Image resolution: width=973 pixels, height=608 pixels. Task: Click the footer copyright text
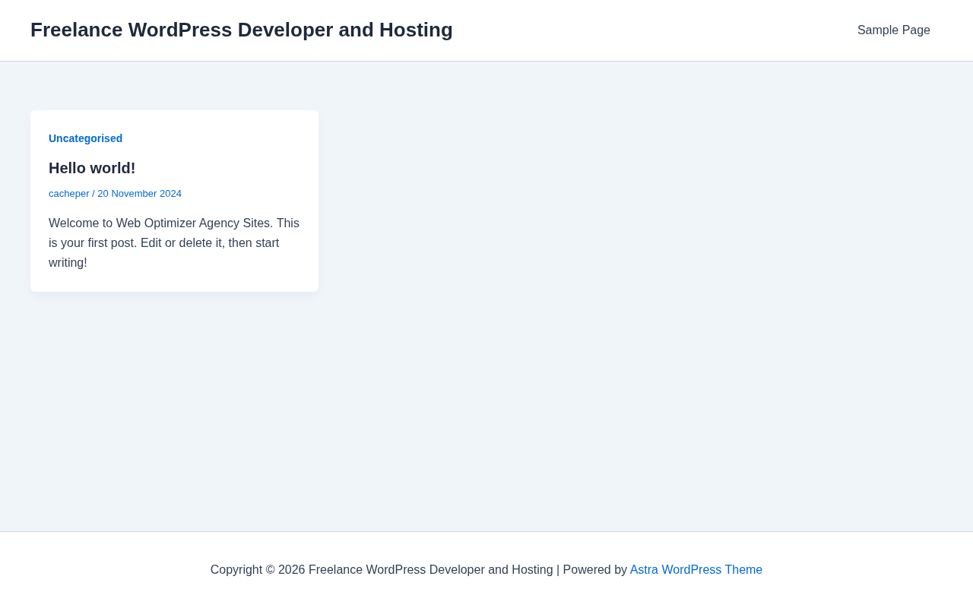pyautogui.click(x=486, y=570)
